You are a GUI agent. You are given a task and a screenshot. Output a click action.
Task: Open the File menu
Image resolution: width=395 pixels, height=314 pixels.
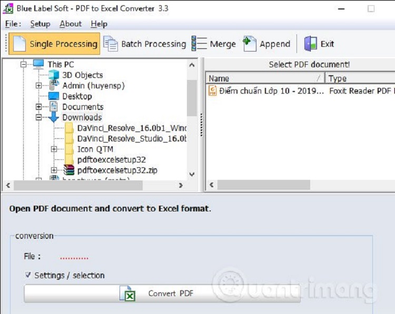click(x=13, y=24)
